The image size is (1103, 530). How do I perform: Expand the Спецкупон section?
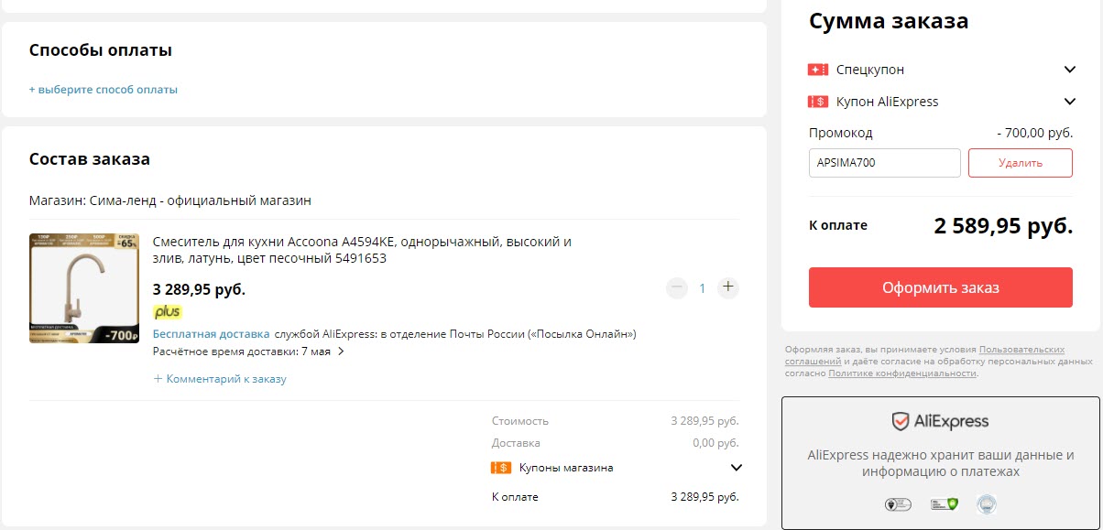pos(1069,70)
